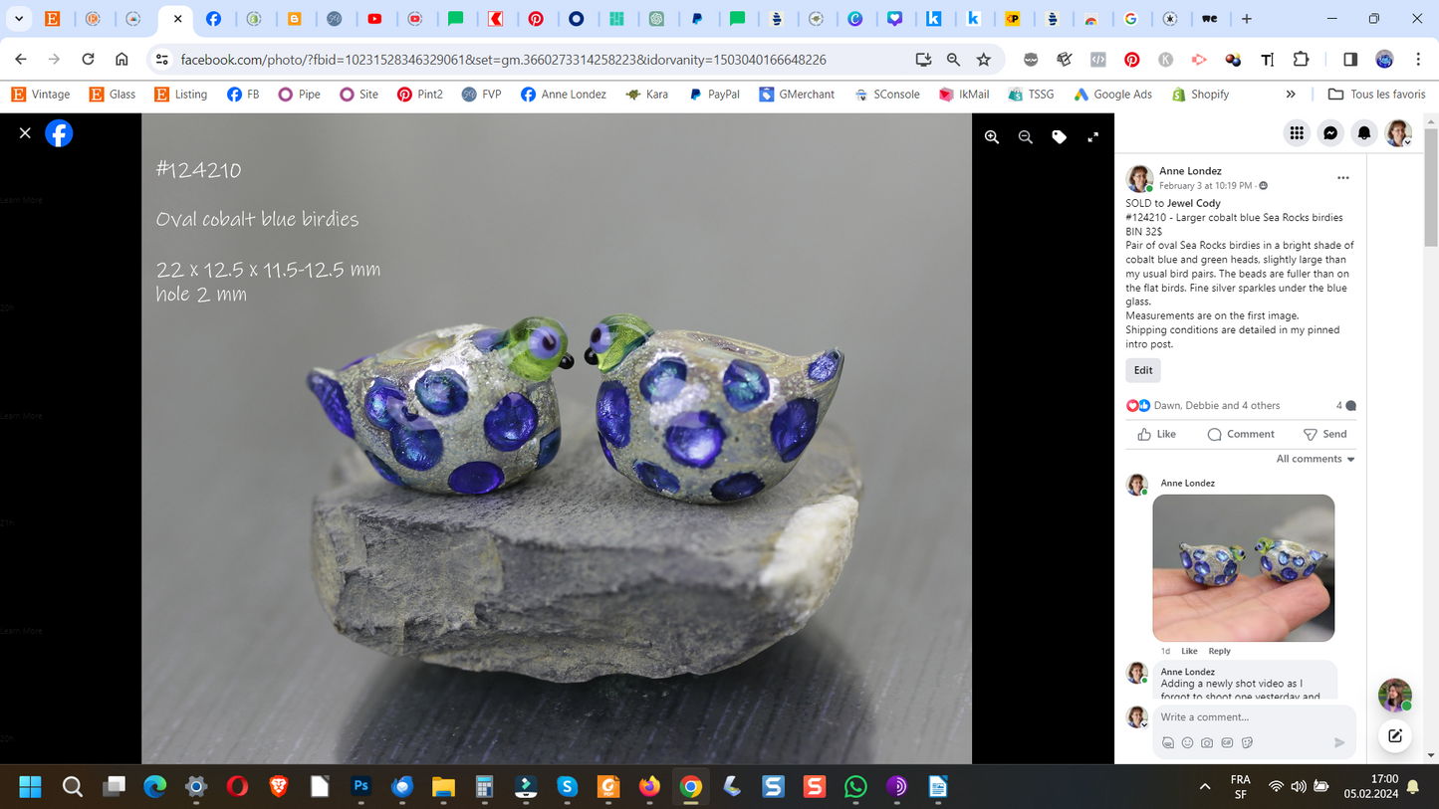Go to Facebook home via logo
Screen dimensions: 1439x809
click(x=59, y=132)
